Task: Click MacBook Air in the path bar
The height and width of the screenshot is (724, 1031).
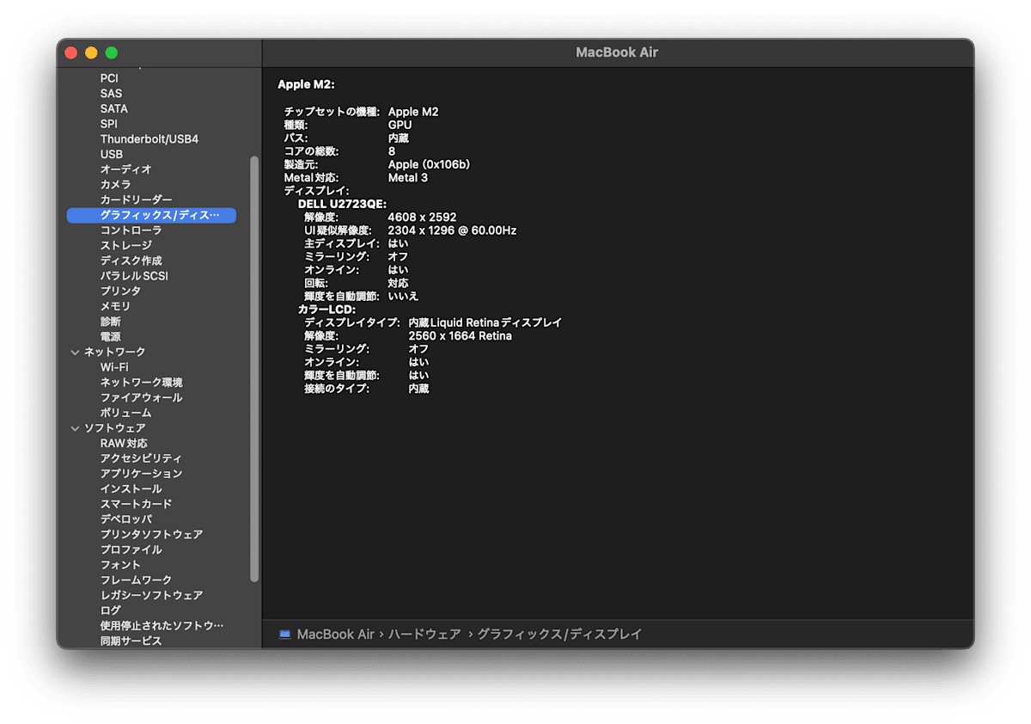Action: point(335,635)
